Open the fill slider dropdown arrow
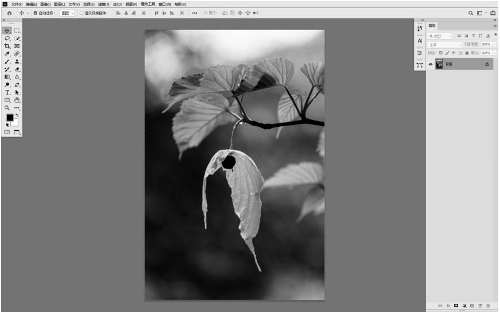 coord(495,53)
